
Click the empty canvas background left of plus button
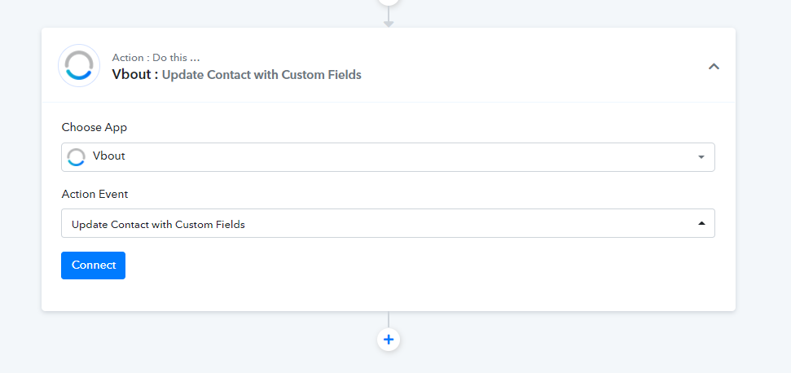coord(202,340)
